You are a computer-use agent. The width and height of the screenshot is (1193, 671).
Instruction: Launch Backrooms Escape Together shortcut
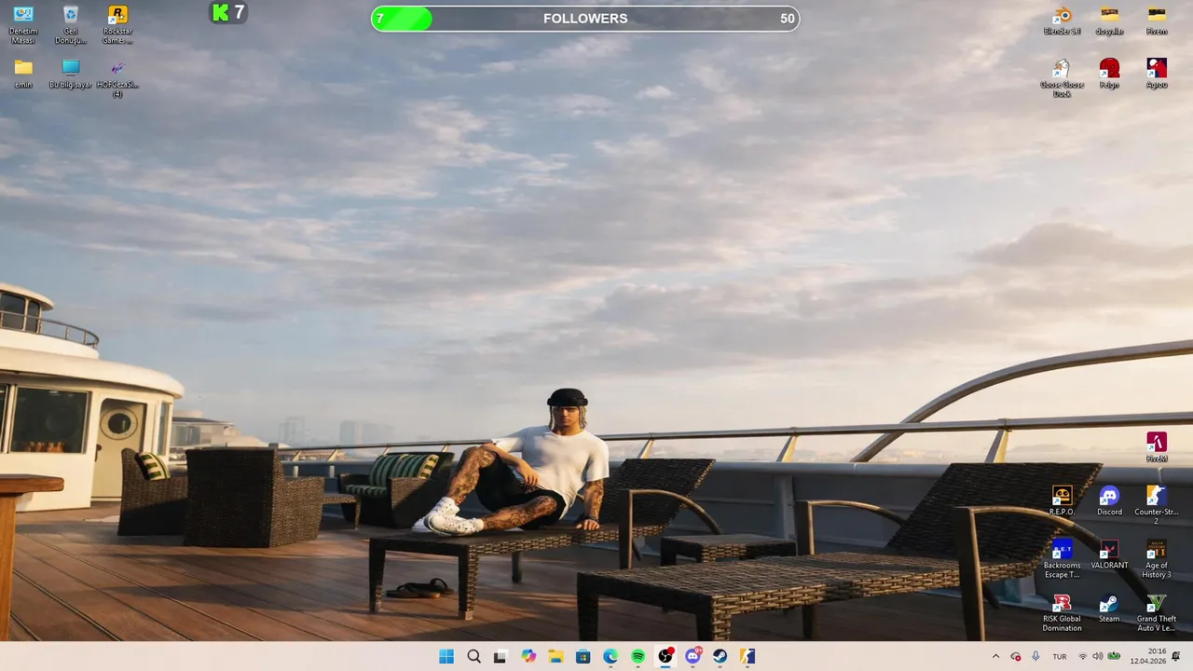[x=1062, y=558]
